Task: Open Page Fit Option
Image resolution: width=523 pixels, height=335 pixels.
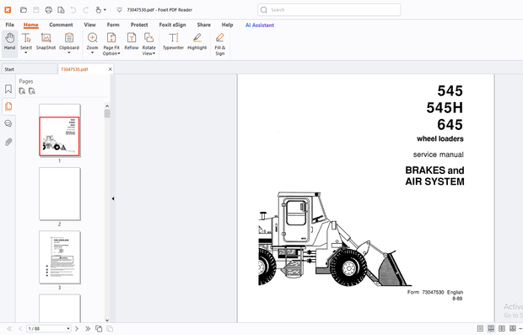Action: [111, 44]
